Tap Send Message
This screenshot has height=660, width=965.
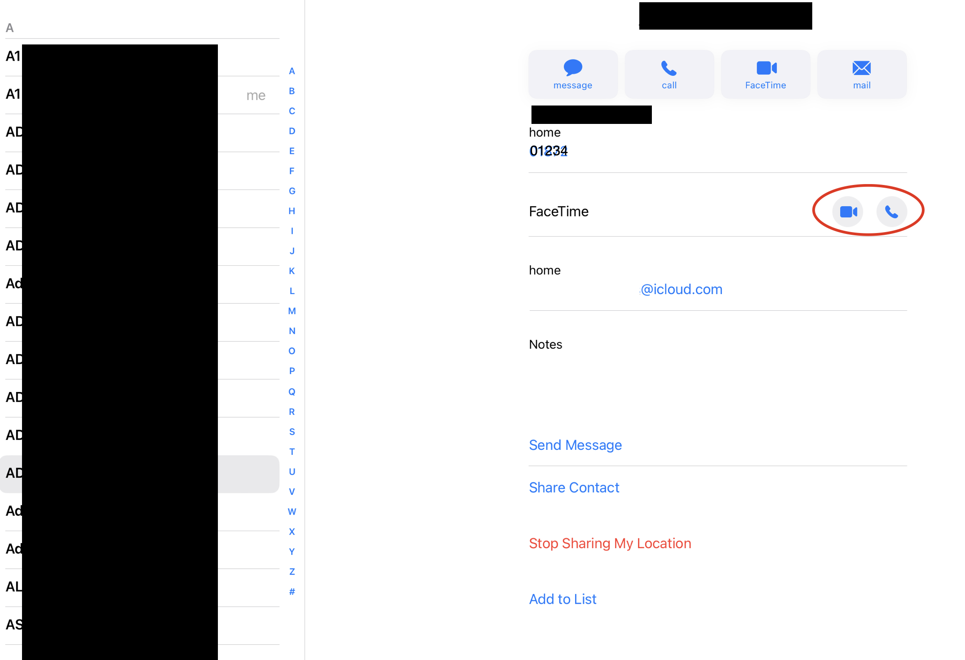575,445
